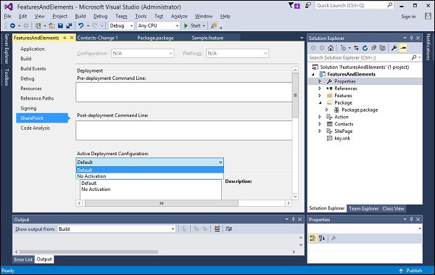Click Solution Explorer Refresh icon

pos(365,48)
